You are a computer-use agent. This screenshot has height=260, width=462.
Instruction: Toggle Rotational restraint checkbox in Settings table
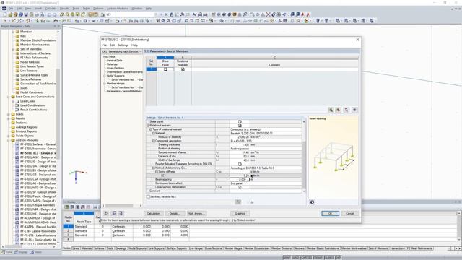click(240, 126)
